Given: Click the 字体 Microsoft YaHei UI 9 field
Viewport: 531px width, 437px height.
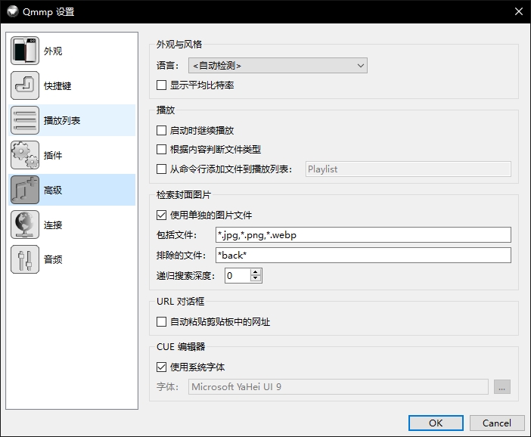Looking at the screenshot, I should click(x=338, y=386).
